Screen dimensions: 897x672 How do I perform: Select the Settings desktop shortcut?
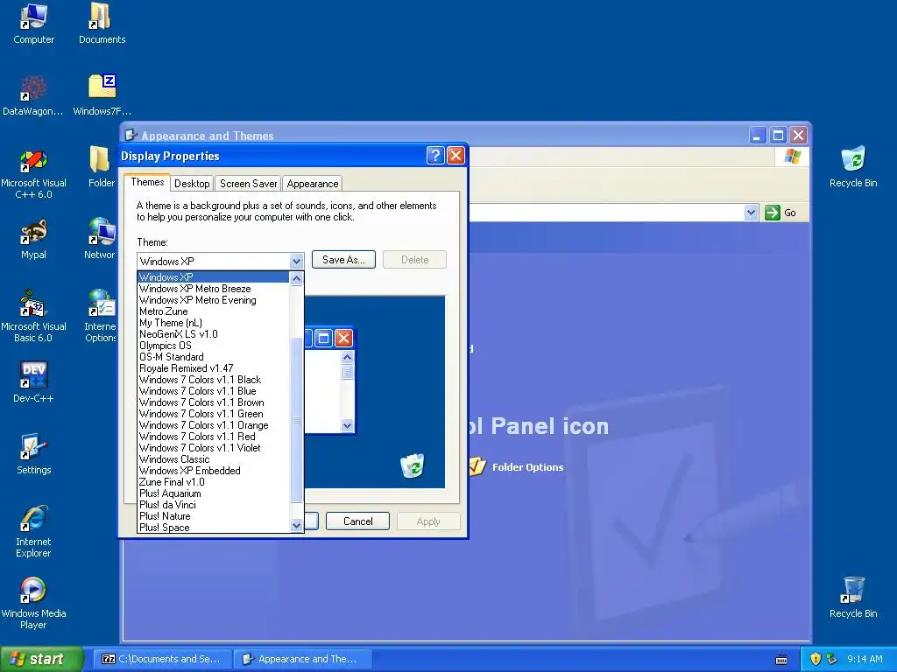click(x=33, y=455)
